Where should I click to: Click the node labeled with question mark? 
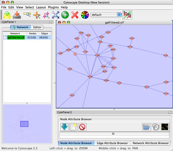tap(75, 54)
